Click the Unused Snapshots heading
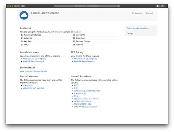Viewport: 174px width, 132px height. click(x=81, y=76)
